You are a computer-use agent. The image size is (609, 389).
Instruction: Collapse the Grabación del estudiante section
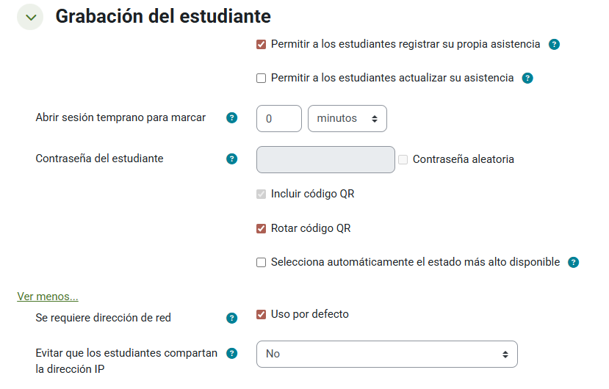tap(30, 17)
